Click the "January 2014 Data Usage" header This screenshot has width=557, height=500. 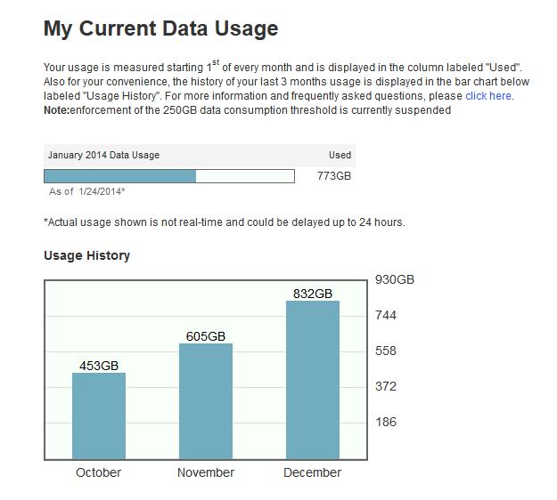(x=103, y=155)
